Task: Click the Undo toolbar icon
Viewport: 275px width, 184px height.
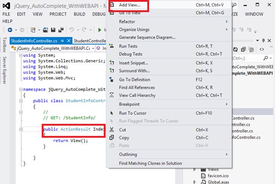Action: click(x=72, y=30)
